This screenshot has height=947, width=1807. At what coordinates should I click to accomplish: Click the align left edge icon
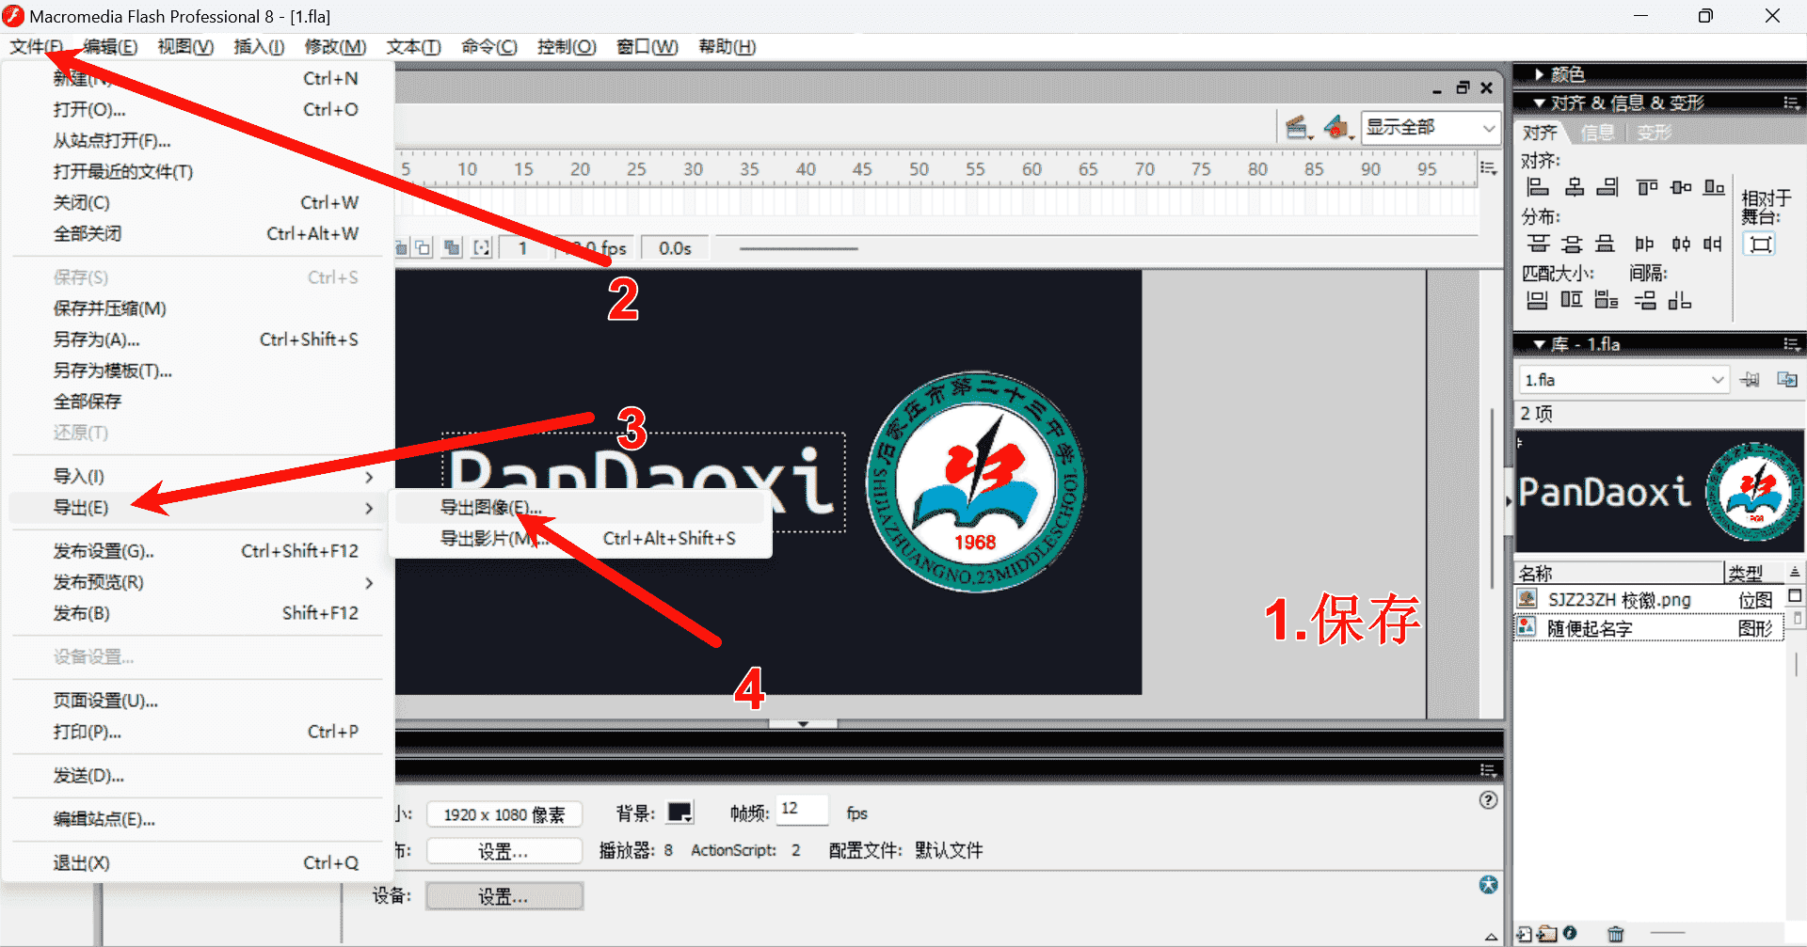click(x=1537, y=187)
